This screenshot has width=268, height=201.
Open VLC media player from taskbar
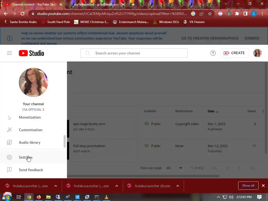pos(106,197)
